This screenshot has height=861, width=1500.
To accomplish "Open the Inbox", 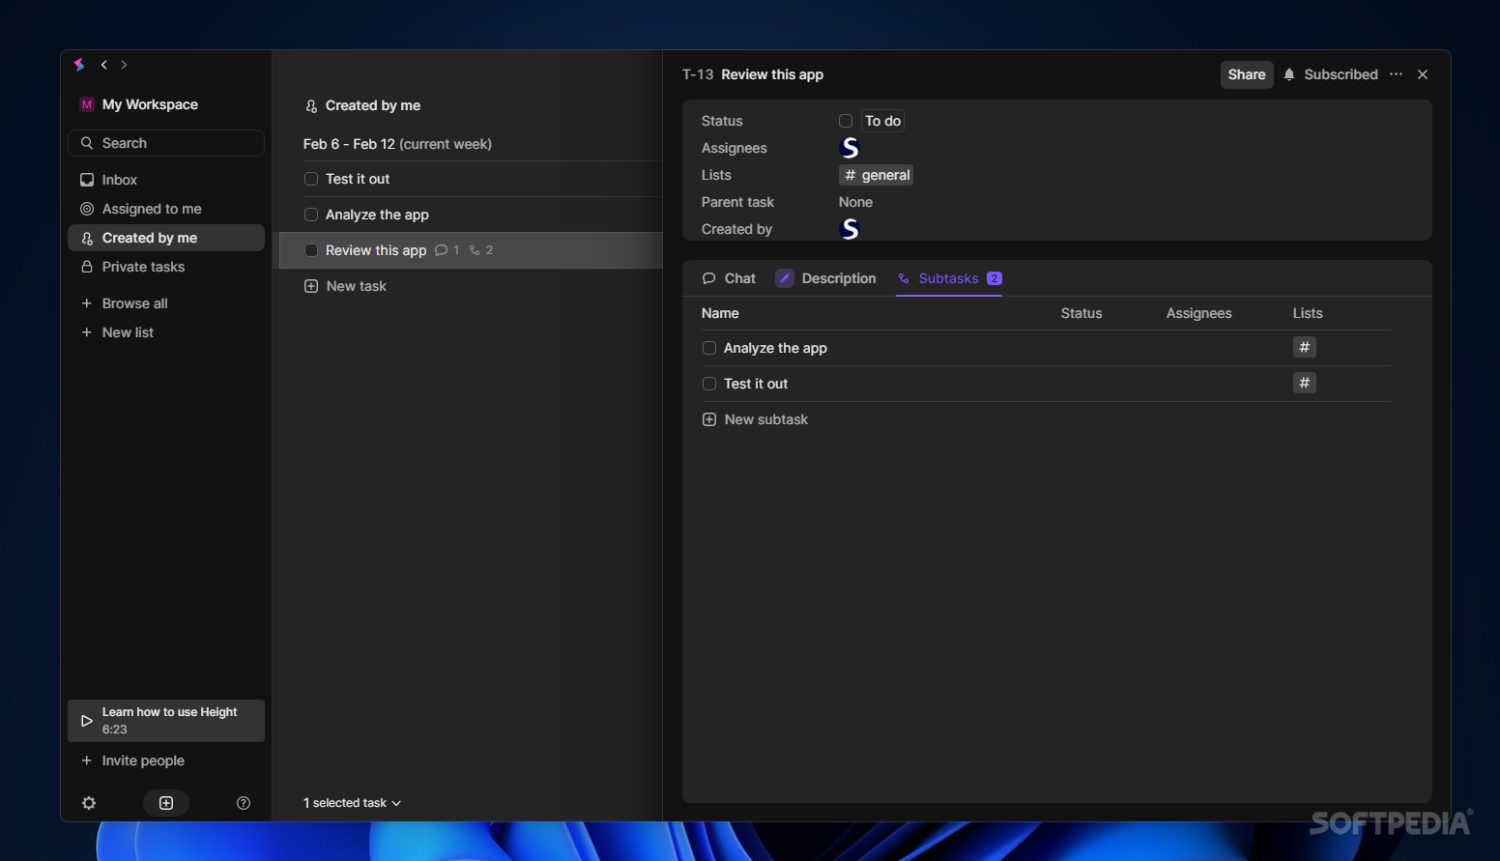I will 166,180.
